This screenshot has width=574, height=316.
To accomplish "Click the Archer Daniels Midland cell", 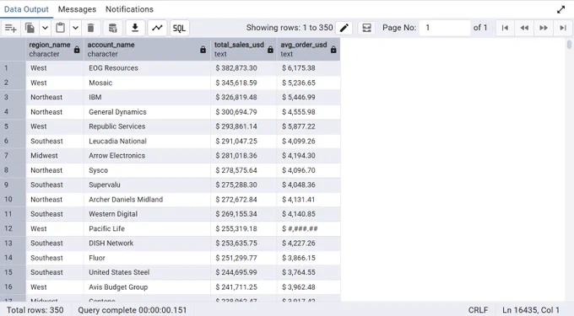I will click(x=148, y=200).
